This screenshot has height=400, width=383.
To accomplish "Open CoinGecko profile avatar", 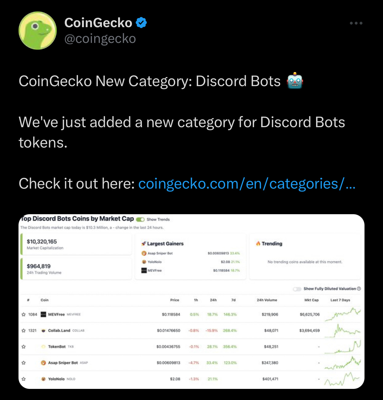I will pos(38,31).
